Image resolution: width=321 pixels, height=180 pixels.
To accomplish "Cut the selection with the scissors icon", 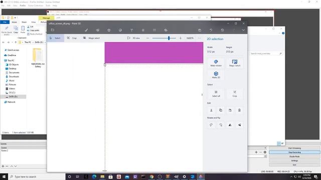I will click(x=211, y=110).
